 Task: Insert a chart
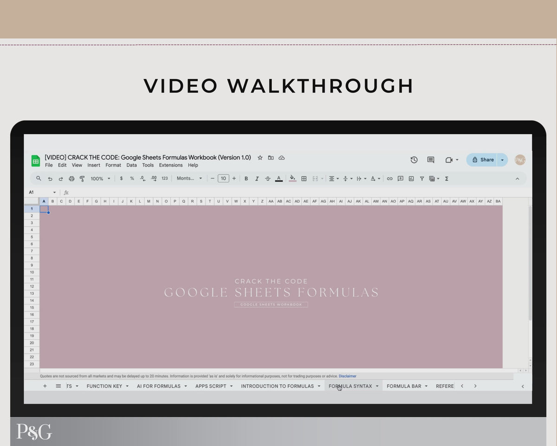(411, 178)
